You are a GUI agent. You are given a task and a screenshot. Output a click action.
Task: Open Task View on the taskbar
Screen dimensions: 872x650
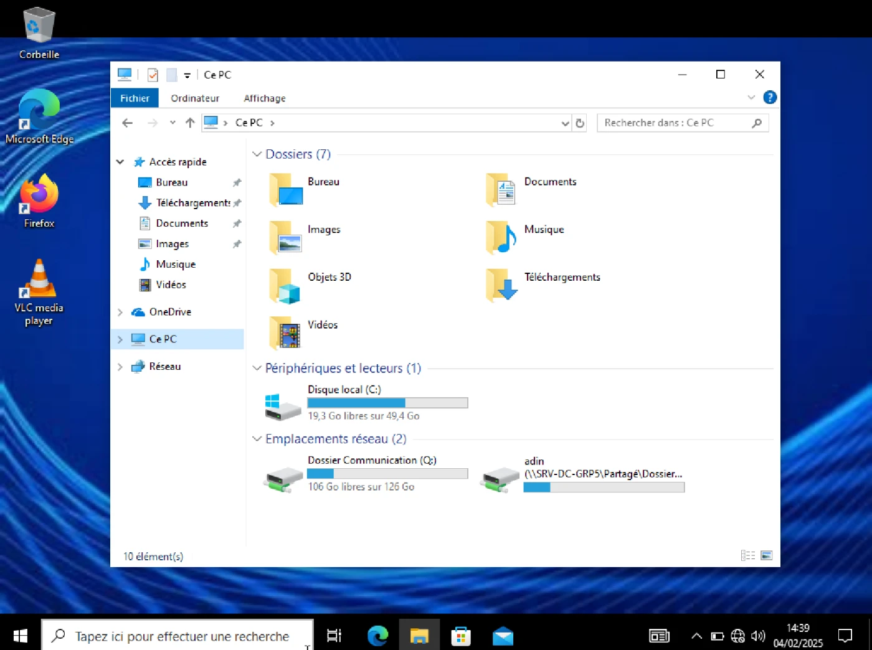[x=334, y=636]
